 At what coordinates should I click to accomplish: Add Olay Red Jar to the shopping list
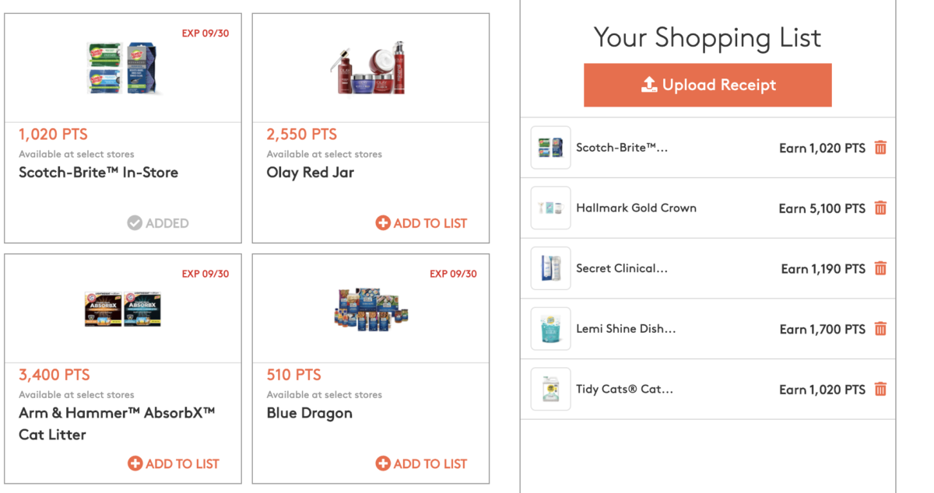coord(421,223)
